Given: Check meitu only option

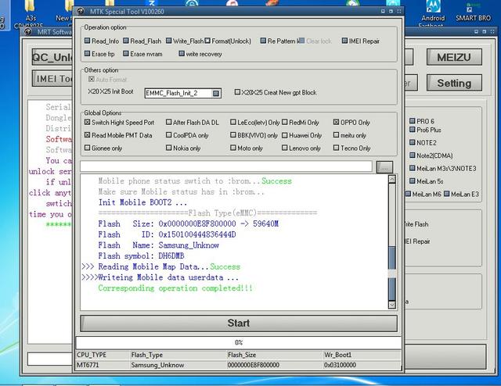Looking at the screenshot, I should tap(336, 135).
